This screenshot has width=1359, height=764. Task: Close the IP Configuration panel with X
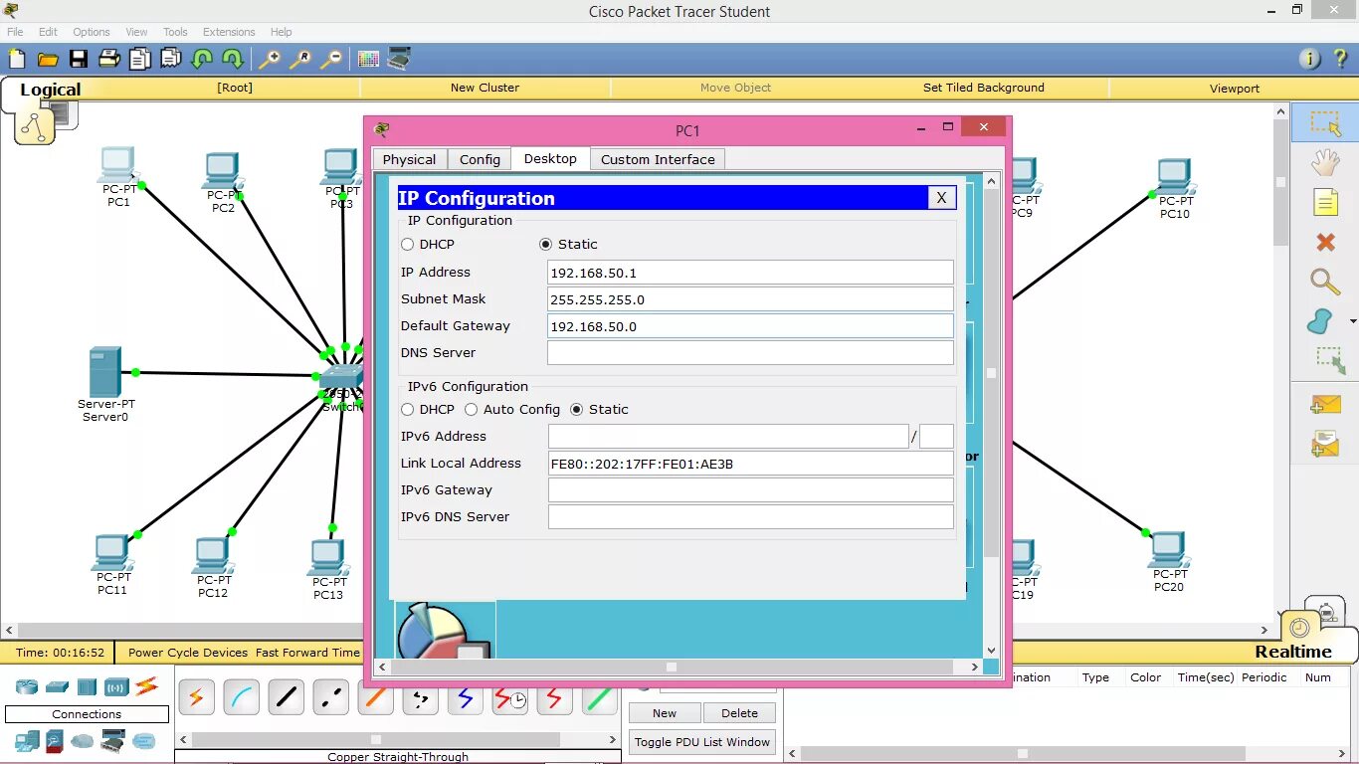coord(941,198)
